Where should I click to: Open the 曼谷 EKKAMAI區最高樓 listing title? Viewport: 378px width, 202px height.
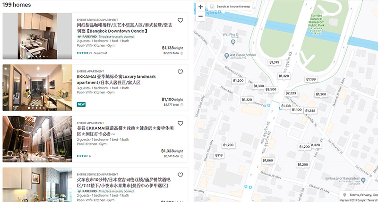(125, 131)
